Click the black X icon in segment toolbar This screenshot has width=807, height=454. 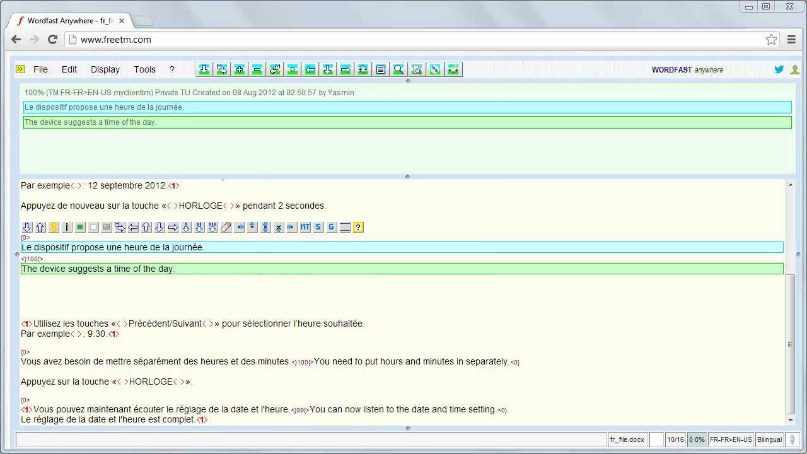(x=279, y=227)
